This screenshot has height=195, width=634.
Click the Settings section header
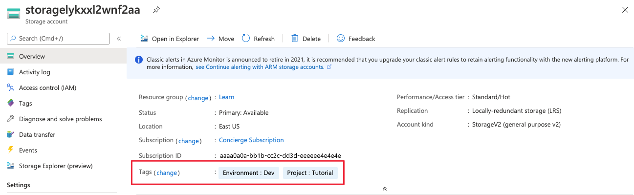tap(19, 185)
